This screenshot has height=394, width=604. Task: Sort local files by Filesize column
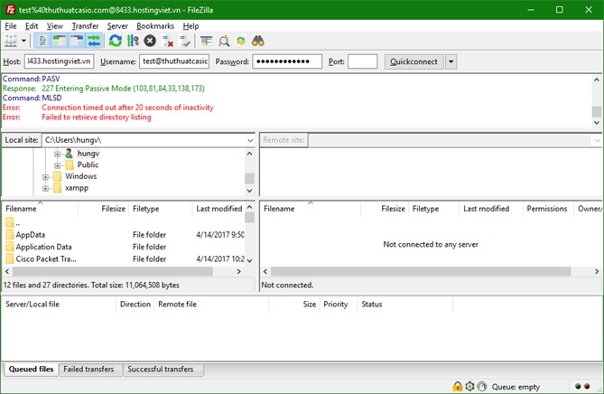pyautogui.click(x=104, y=209)
